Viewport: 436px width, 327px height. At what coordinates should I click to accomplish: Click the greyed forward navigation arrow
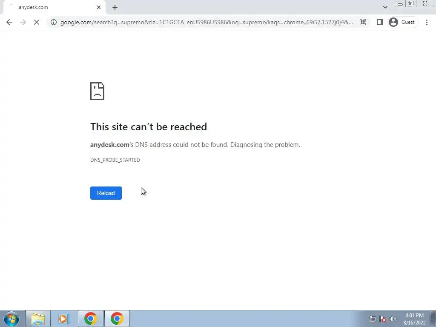coord(23,22)
